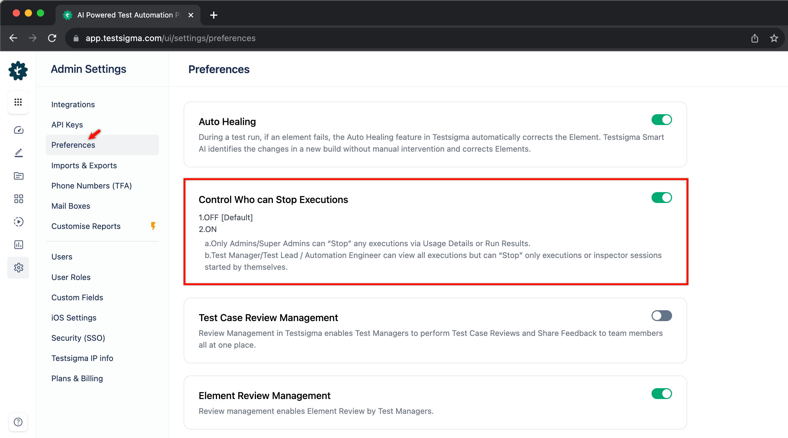The height and width of the screenshot is (438, 788).
Task: Turn off Control Who can Stop Executions toggle
Action: point(661,198)
